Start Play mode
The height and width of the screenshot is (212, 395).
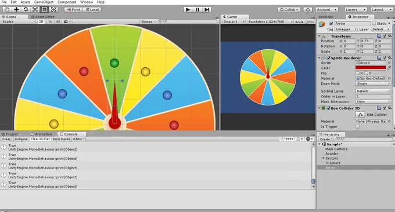coord(188,9)
